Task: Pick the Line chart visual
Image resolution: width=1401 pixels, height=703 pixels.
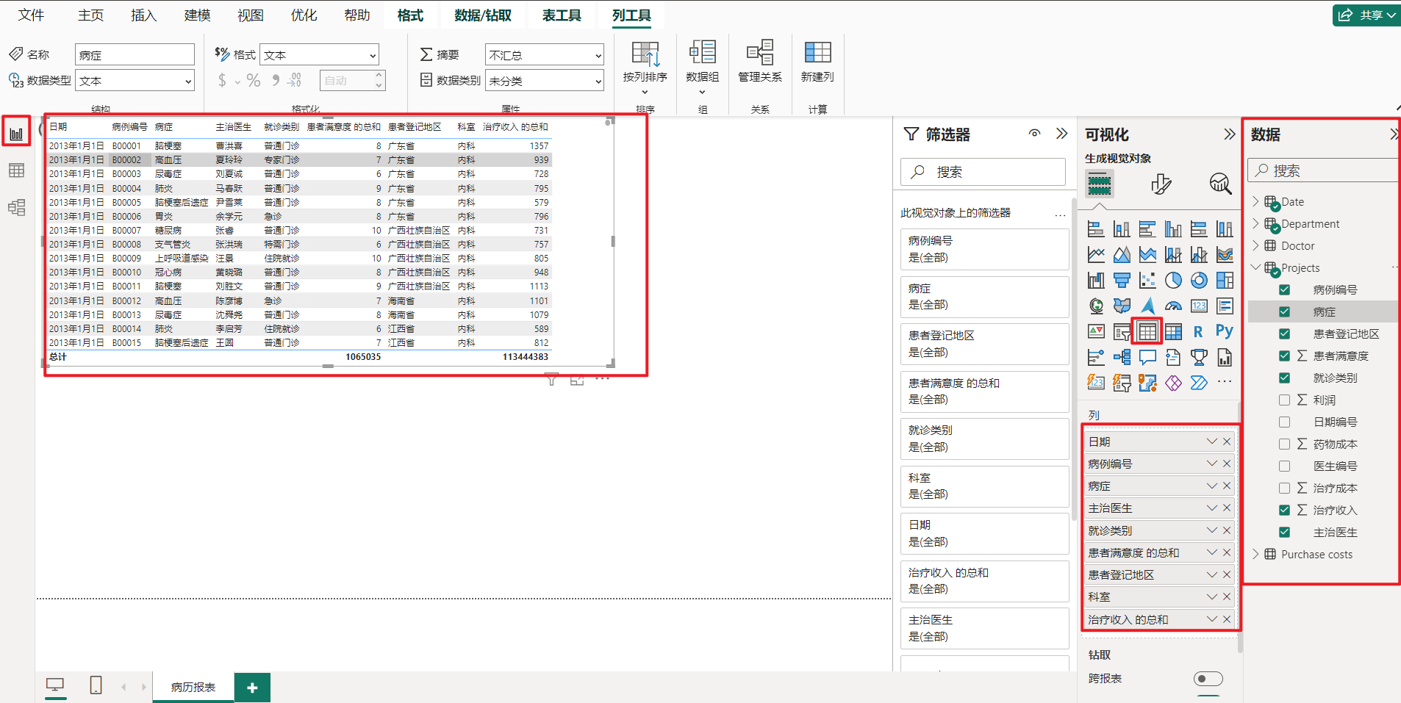Action: (x=1096, y=254)
